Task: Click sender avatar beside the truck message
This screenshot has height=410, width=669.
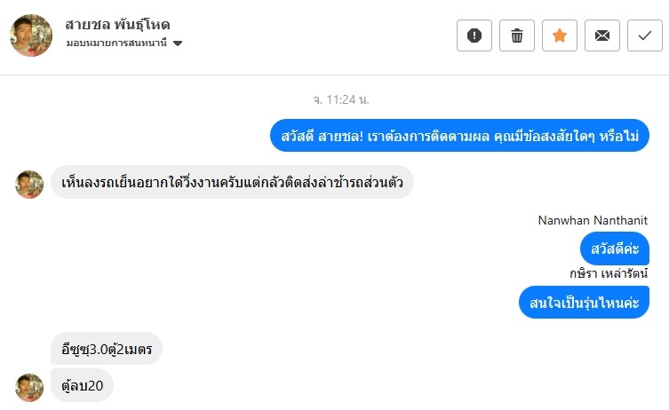Action: tap(29, 184)
